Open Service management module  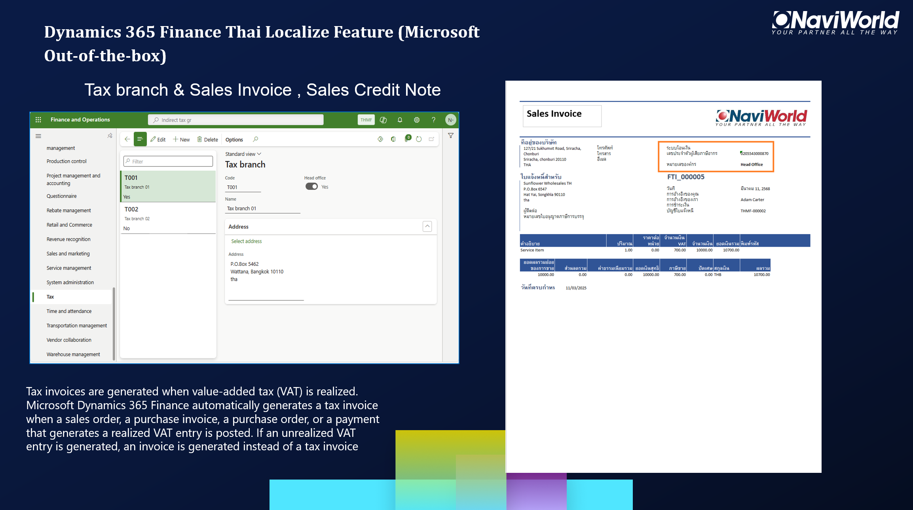click(x=69, y=268)
